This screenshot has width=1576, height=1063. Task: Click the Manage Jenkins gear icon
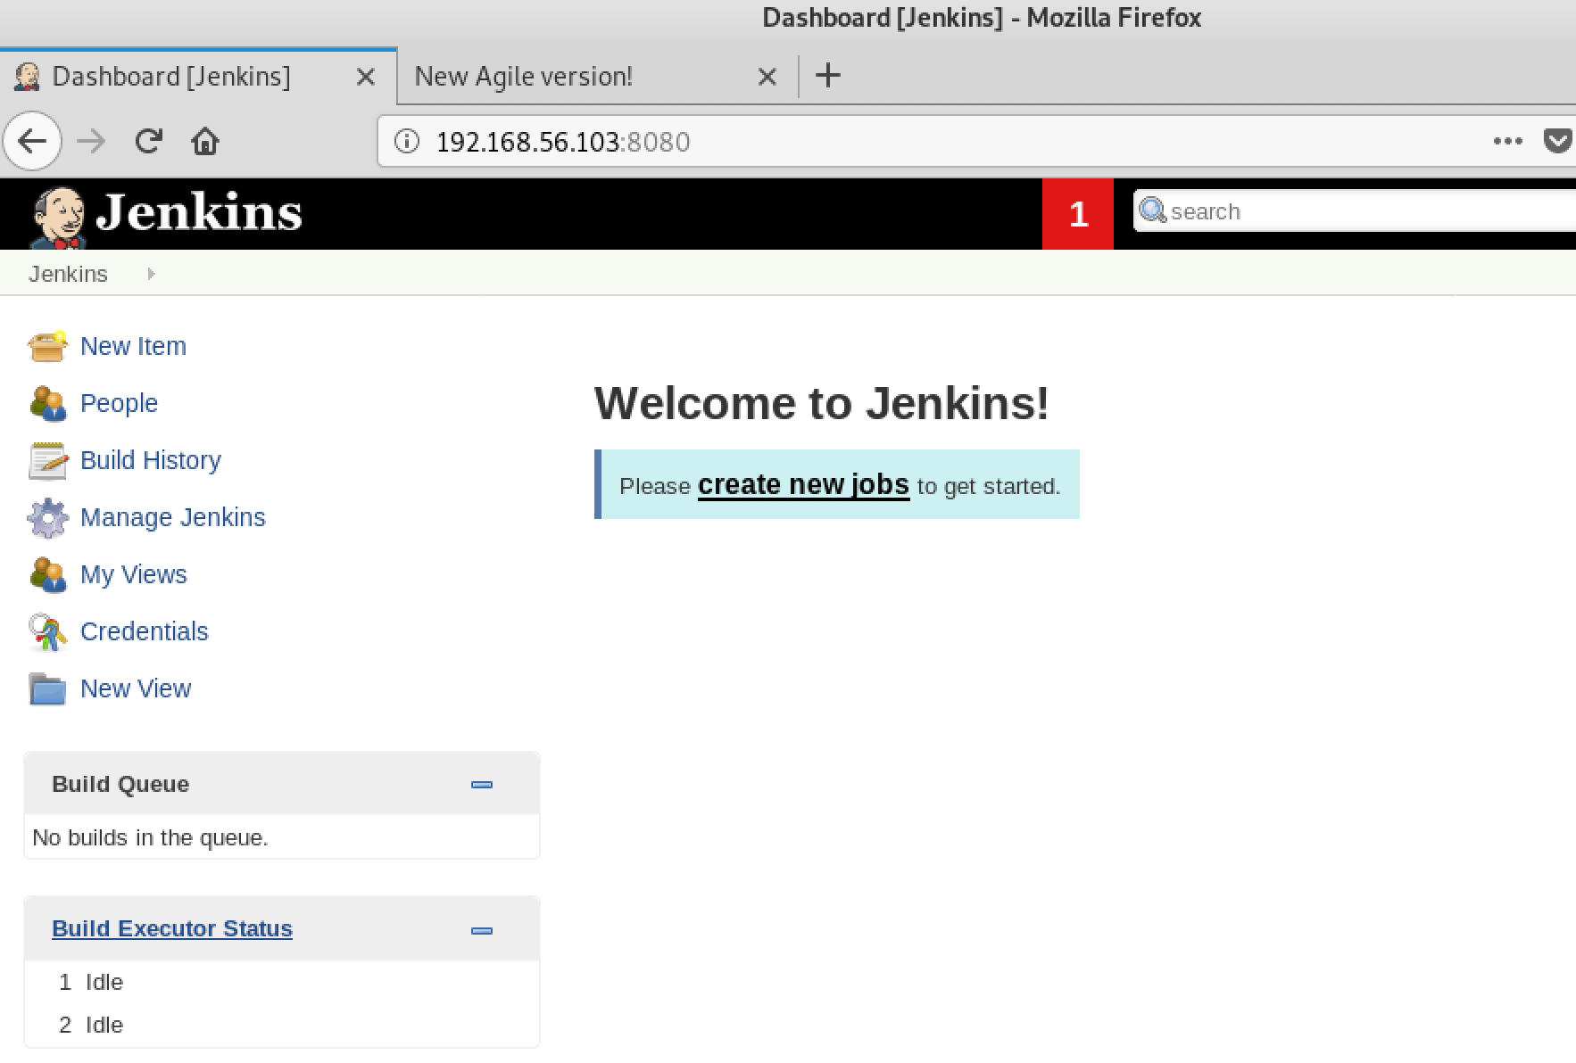pos(47,517)
